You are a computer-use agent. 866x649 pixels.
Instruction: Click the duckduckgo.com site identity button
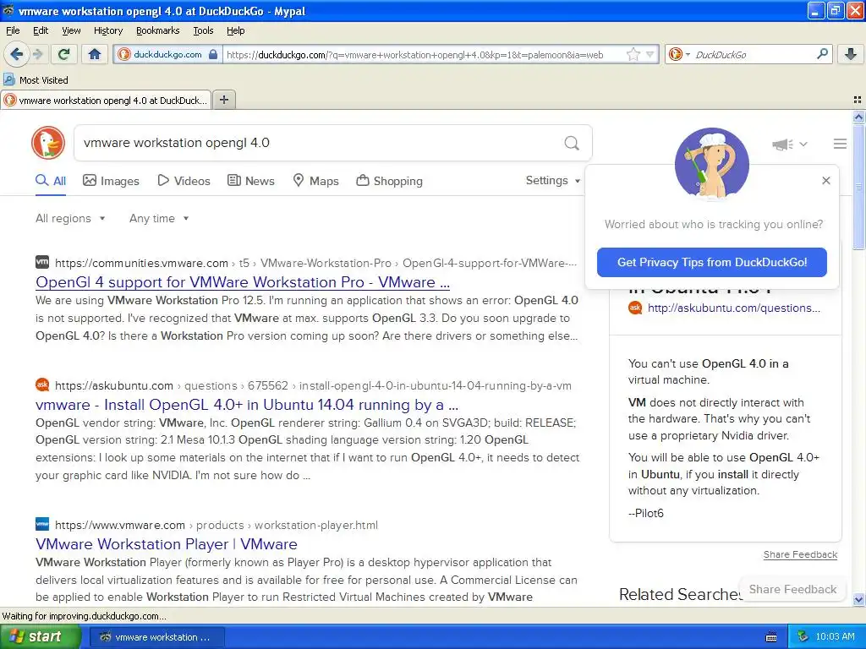coord(168,54)
